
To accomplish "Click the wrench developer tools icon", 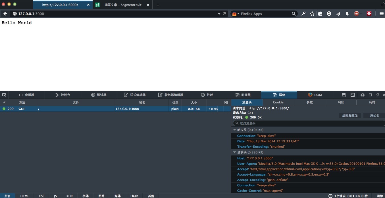I will click(x=303, y=14).
